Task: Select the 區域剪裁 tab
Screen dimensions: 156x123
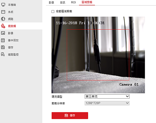Action: (87, 2)
